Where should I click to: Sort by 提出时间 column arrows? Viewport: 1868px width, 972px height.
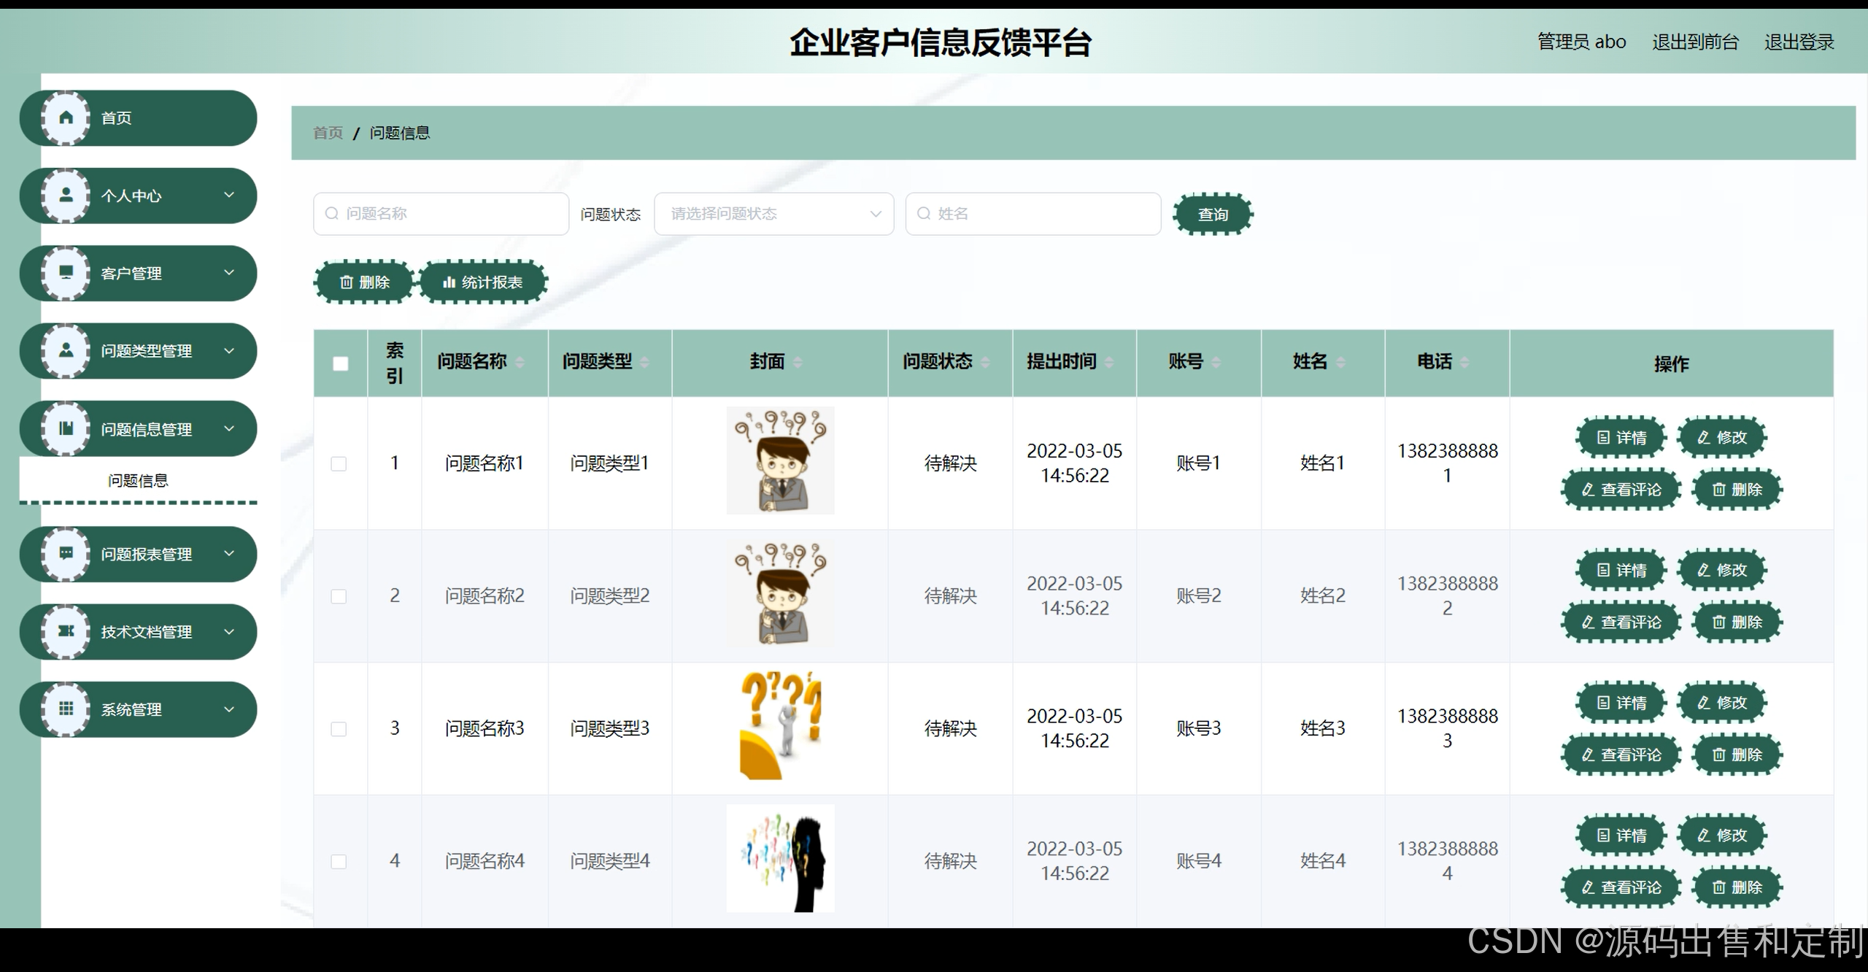pyautogui.click(x=1109, y=362)
